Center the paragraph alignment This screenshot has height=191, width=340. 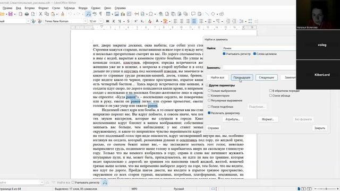click(x=182, y=21)
